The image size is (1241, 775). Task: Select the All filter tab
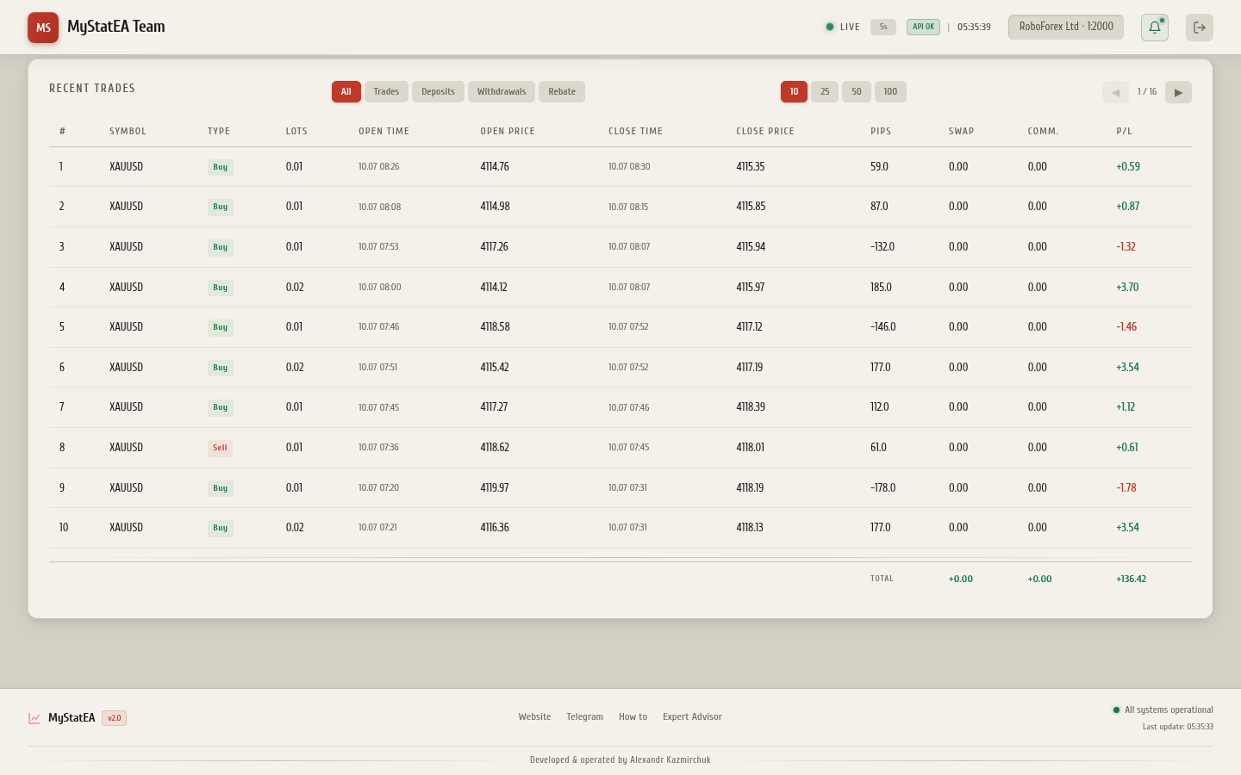[346, 92]
